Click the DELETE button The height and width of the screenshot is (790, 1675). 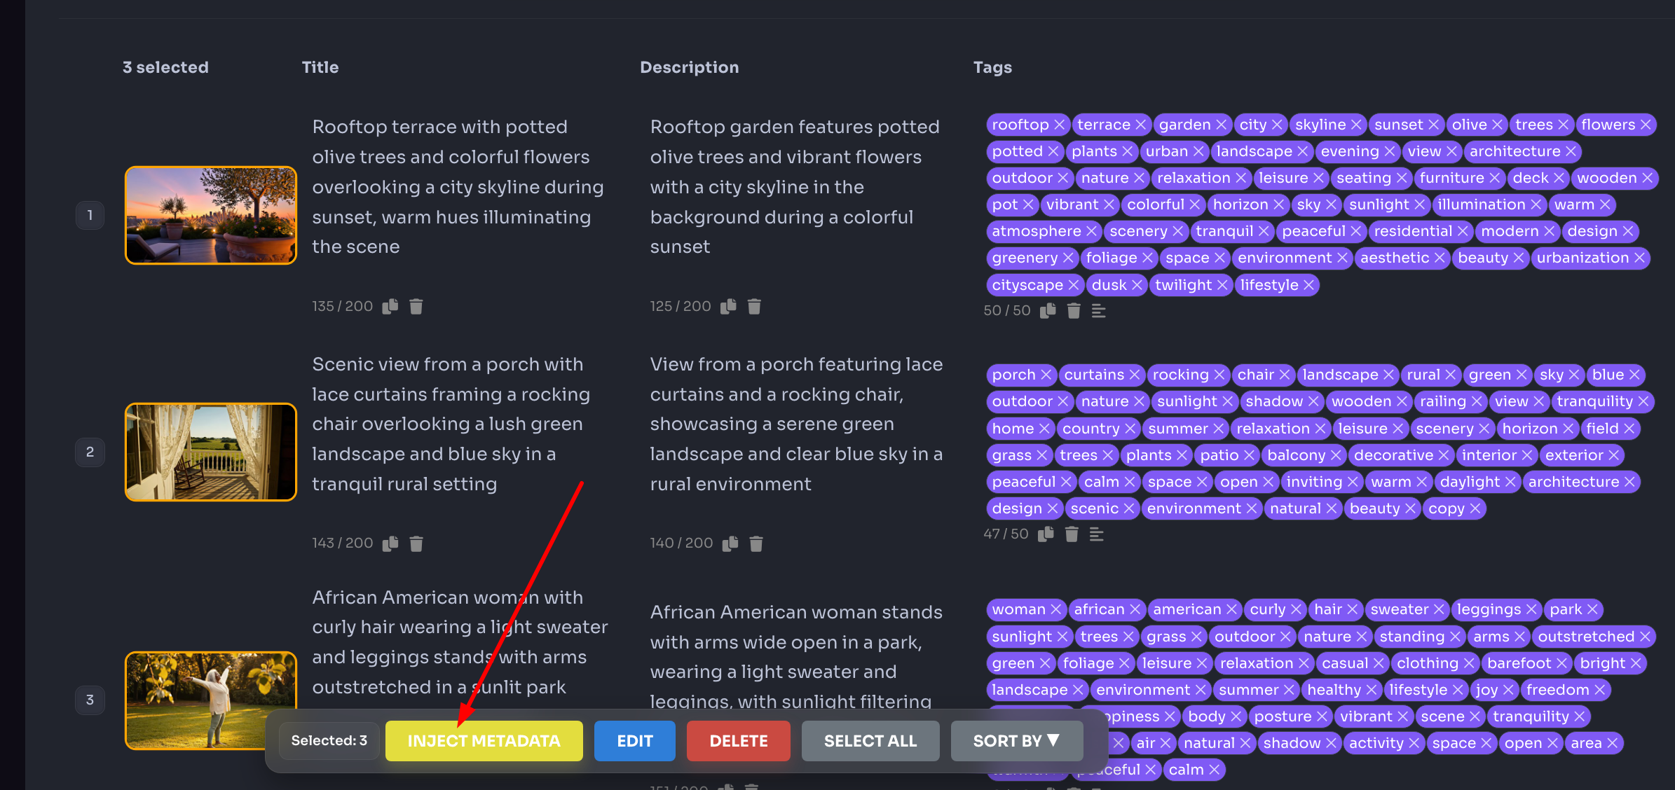coord(738,740)
